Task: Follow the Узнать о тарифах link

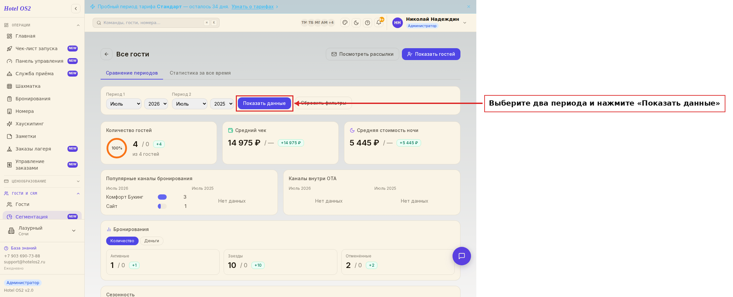Action: pyautogui.click(x=252, y=7)
